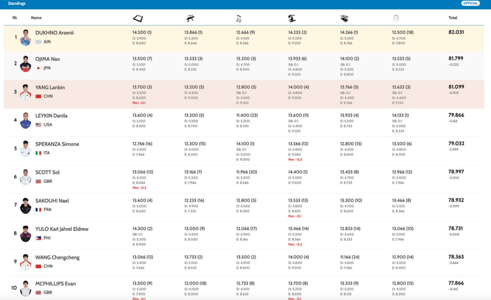Click the parallel bars apparatus icon
Screen dimensions: 491x300
click(x=344, y=19)
